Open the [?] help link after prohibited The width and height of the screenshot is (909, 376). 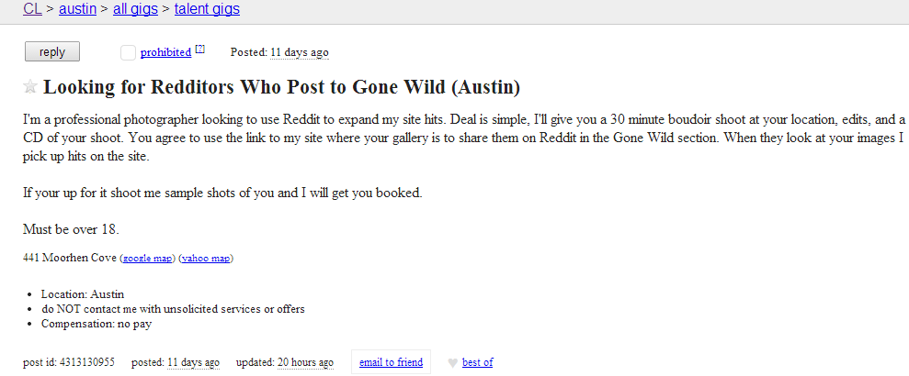click(x=200, y=50)
